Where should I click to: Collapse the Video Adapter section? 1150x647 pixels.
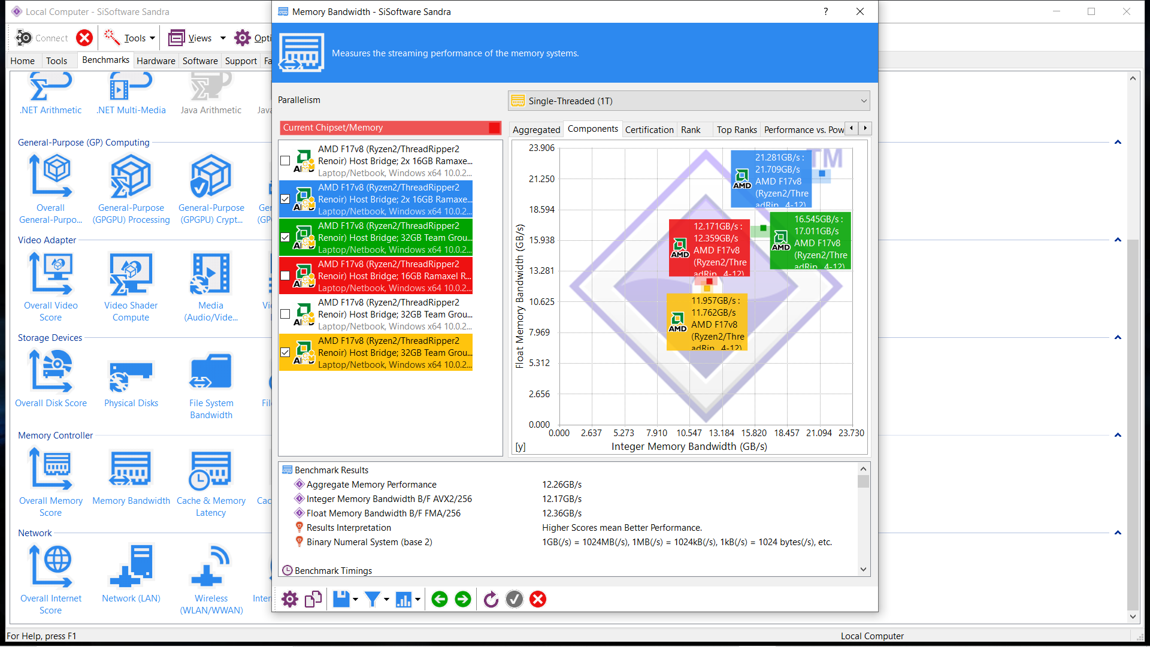coord(1118,240)
